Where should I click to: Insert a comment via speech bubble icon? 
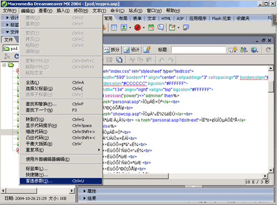(x=161, y=28)
